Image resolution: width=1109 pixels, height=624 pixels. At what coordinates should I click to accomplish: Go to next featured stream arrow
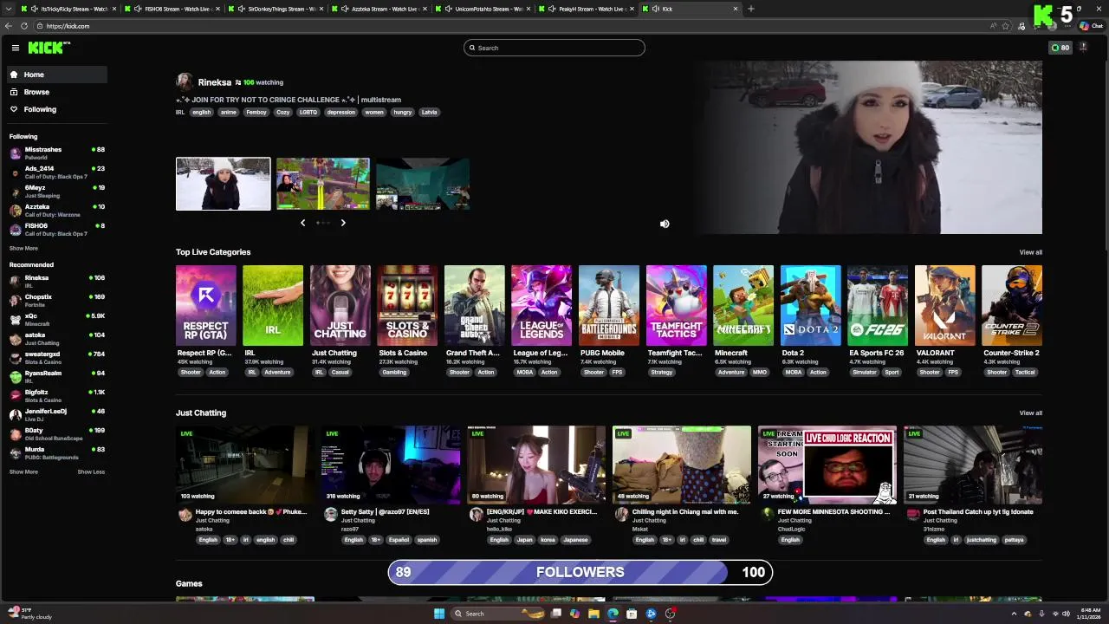coord(343,223)
